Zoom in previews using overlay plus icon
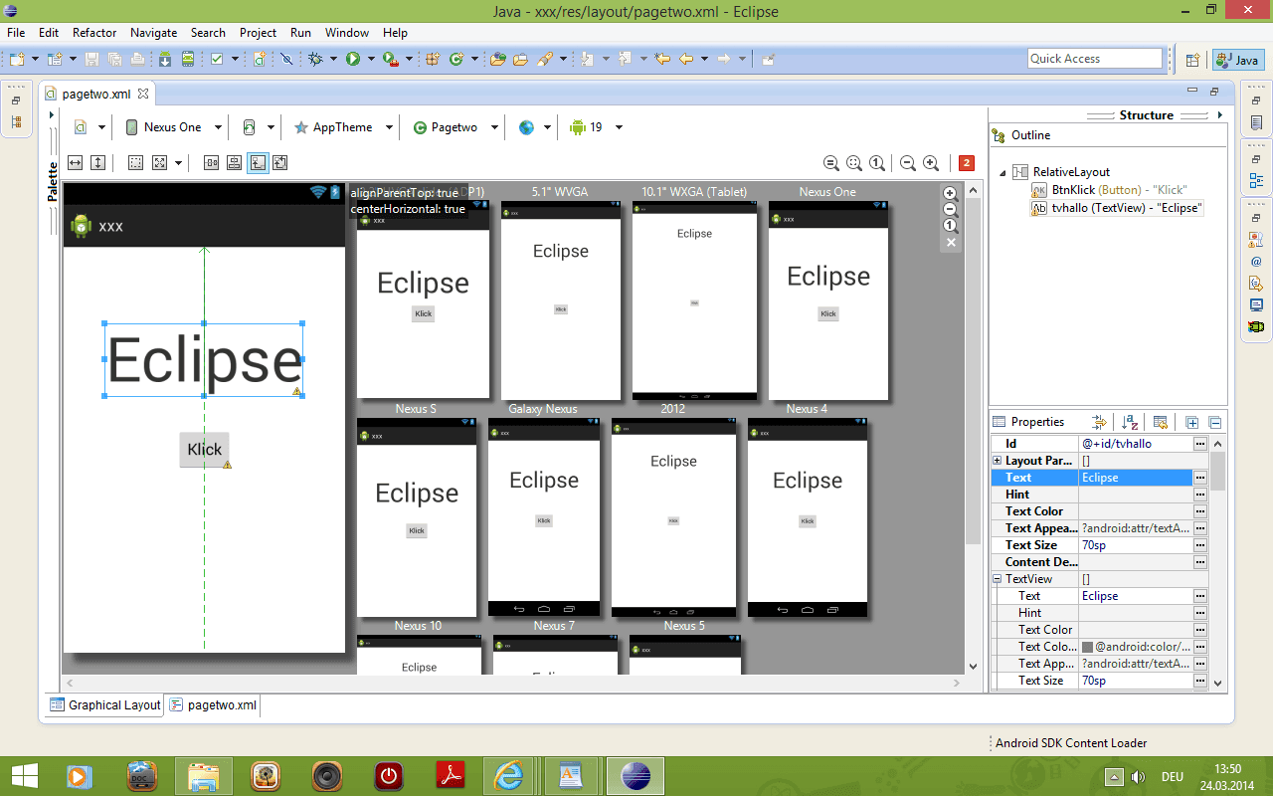Viewport: 1273px width, 796px height. (950, 194)
